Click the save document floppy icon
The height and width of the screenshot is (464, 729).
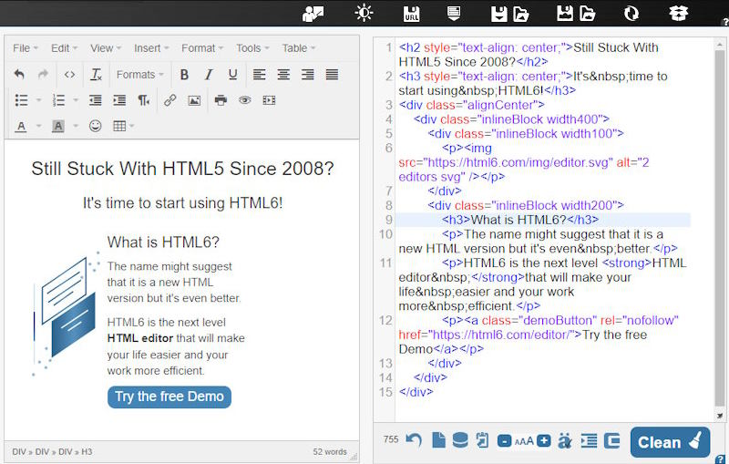(x=498, y=14)
